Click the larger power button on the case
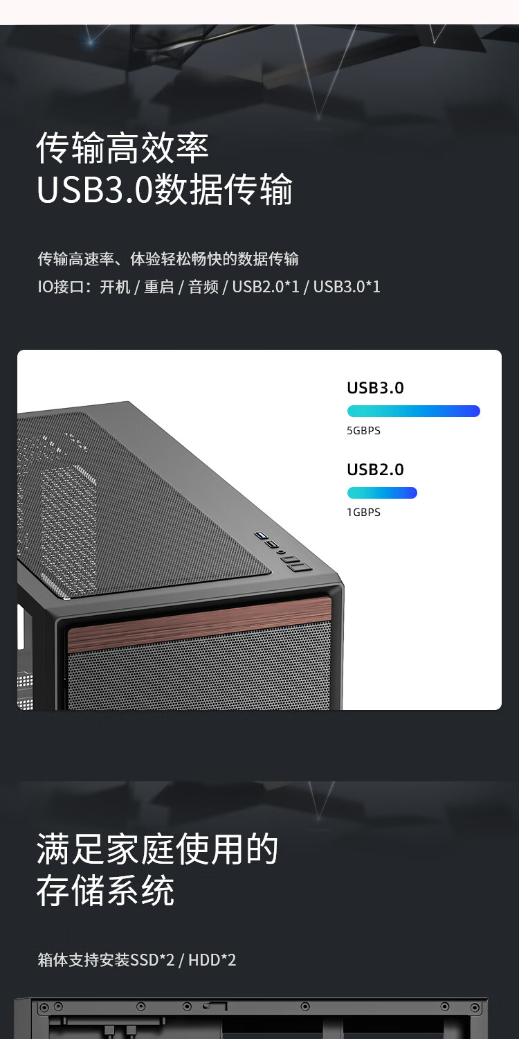The image size is (519, 1039). [300, 567]
